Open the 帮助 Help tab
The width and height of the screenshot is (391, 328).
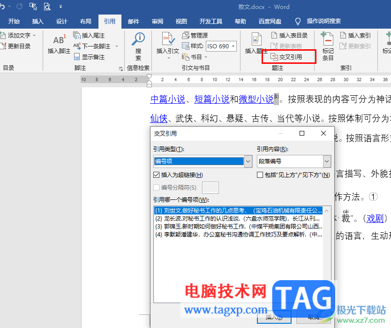[241, 22]
